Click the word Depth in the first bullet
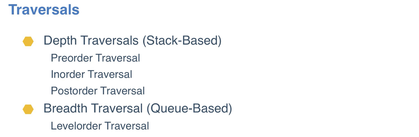Viewport: 419px width, 137px height. [x=60, y=41]
